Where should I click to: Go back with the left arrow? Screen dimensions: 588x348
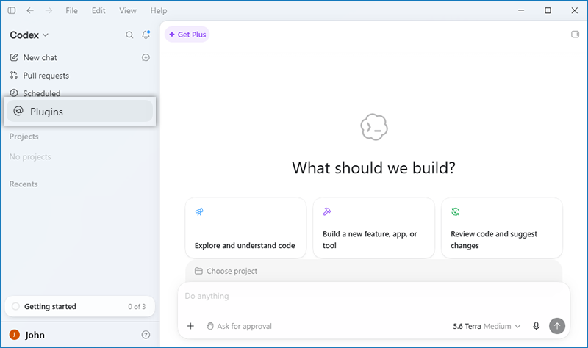30,10
